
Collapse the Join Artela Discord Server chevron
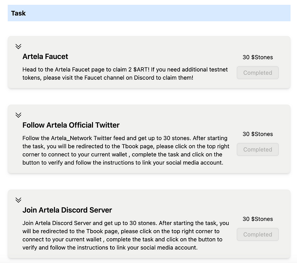18,200
